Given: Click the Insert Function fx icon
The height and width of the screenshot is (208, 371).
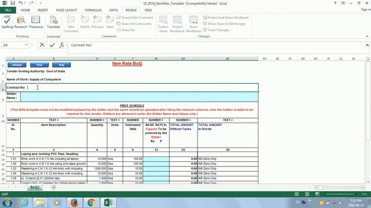Looking at the screenshot, I should [62, 45].
